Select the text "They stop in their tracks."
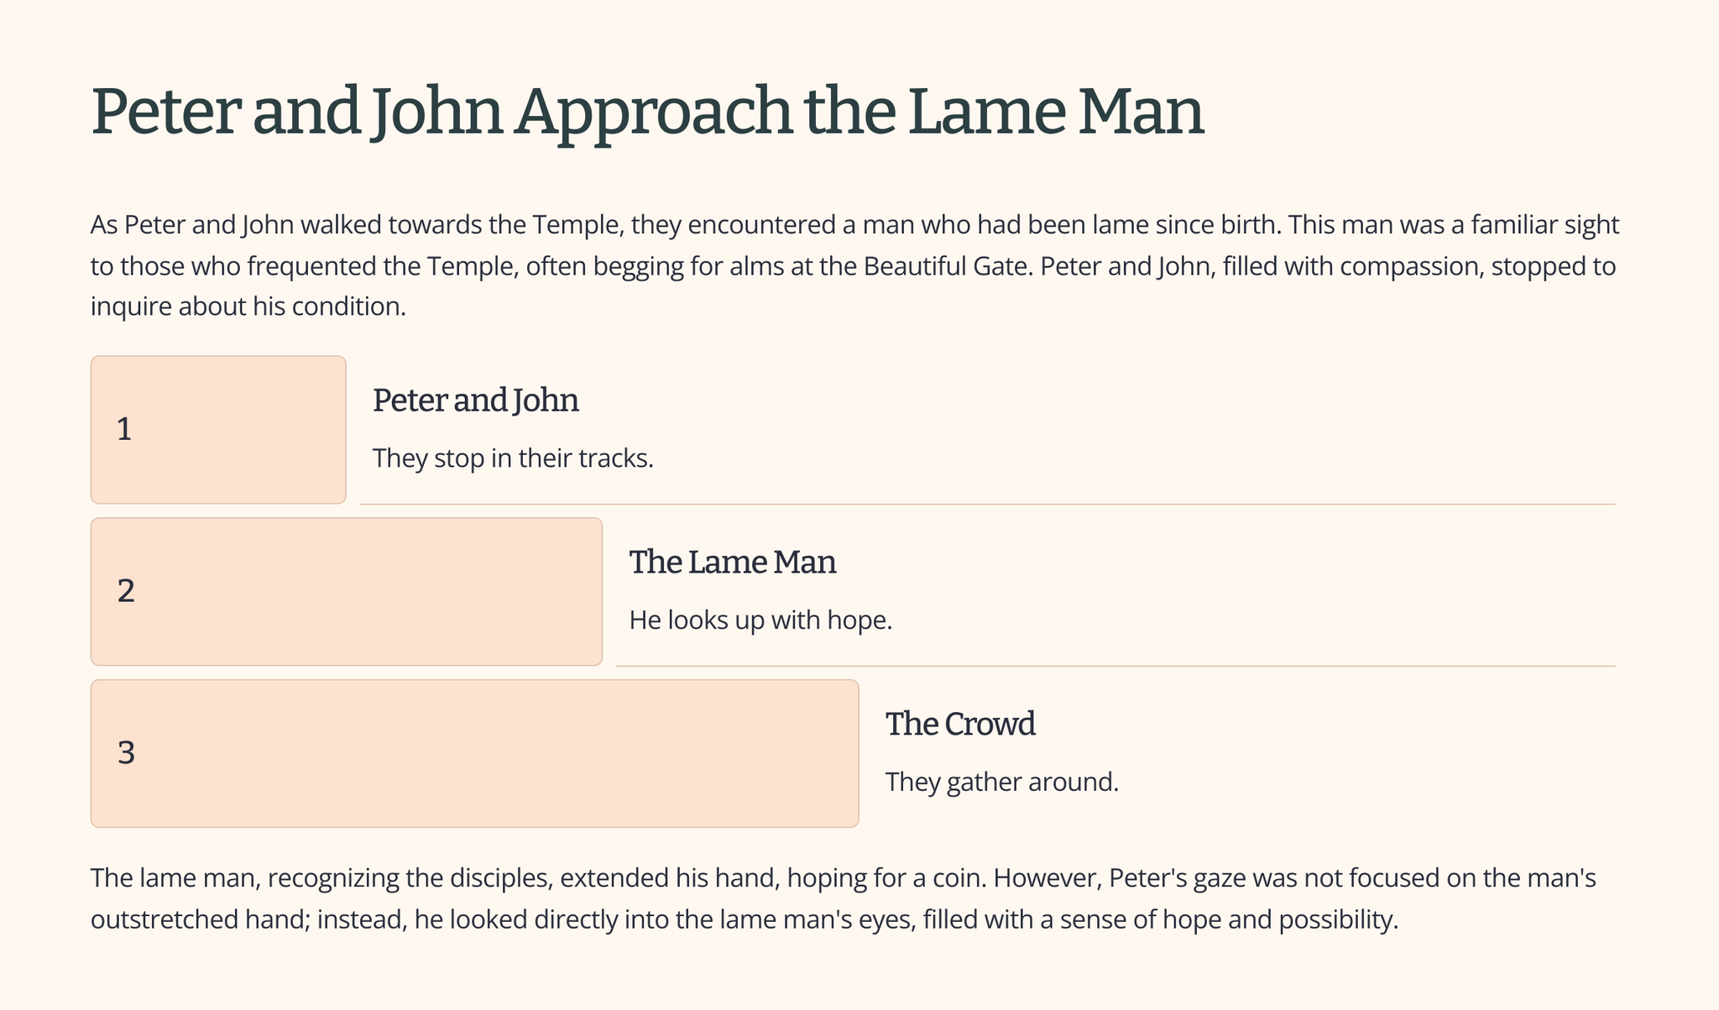Screen dimensions: 1719x1010 tap(512, 458)
